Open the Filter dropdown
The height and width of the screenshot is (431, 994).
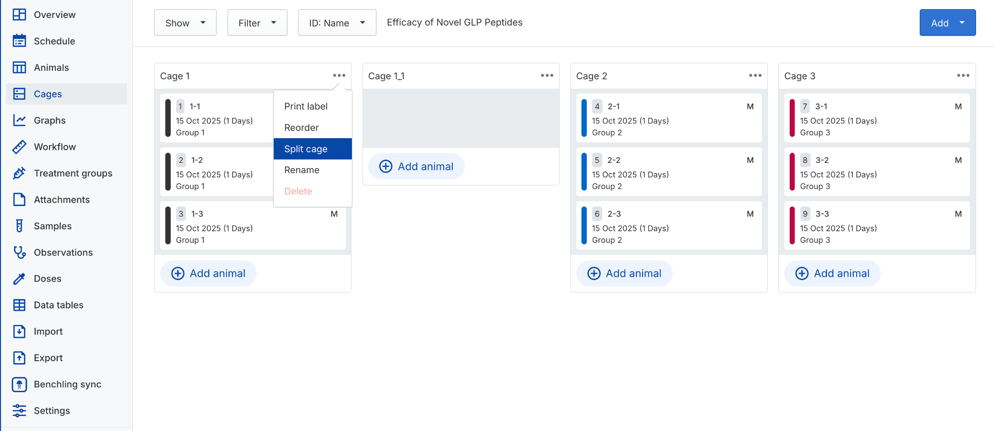click(257, 23)
